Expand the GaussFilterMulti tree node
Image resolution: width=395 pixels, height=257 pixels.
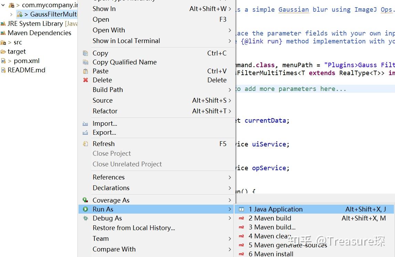11,14
